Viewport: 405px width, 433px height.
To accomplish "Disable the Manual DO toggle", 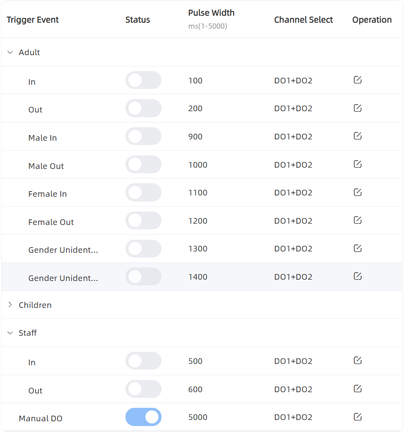I will click(x=143, y=417).
